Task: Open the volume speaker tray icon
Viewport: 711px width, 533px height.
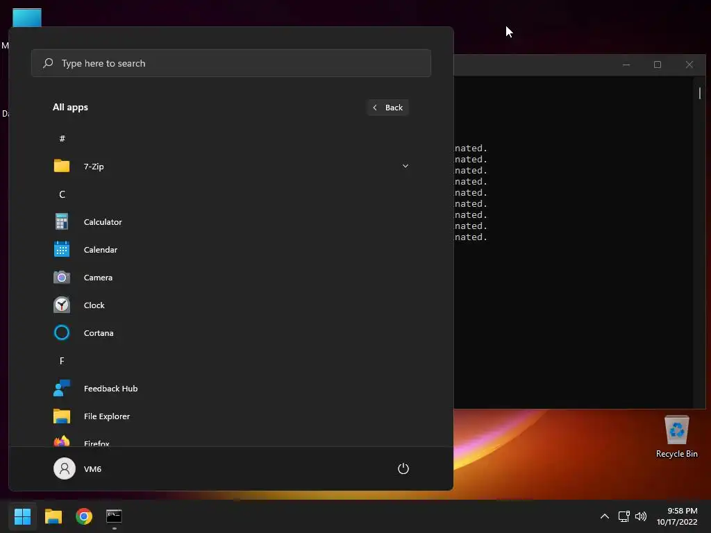Action: 641,516
